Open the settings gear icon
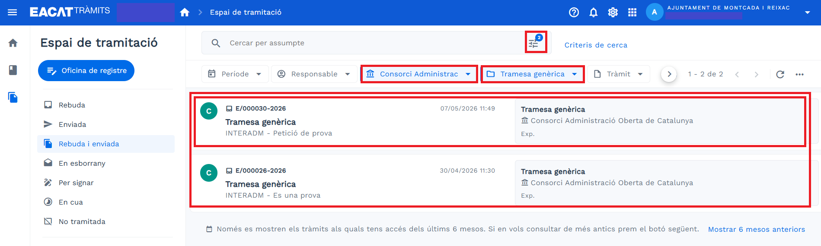The height and width of the screenshot is (246, 821). (613, 13)
